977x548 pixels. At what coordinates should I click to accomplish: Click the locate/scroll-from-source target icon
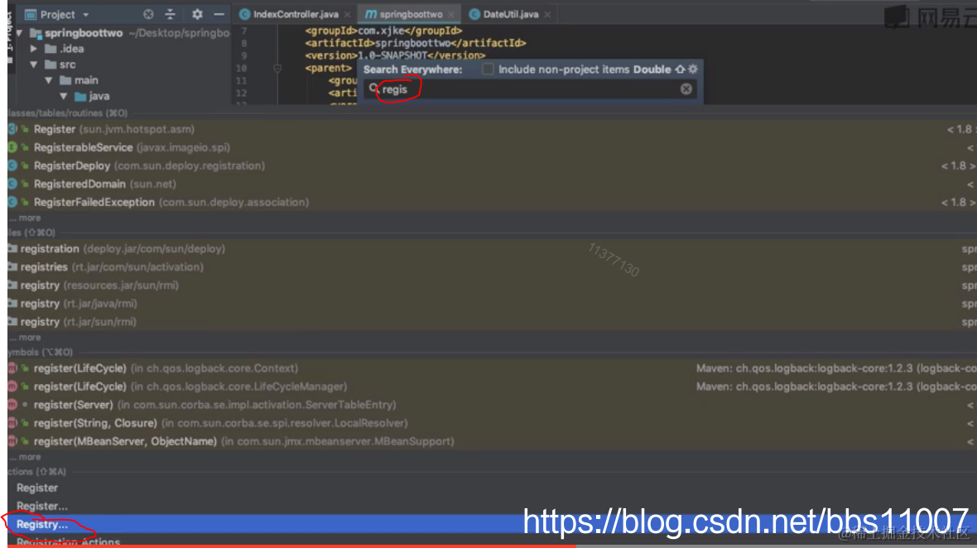coord(148,14)
